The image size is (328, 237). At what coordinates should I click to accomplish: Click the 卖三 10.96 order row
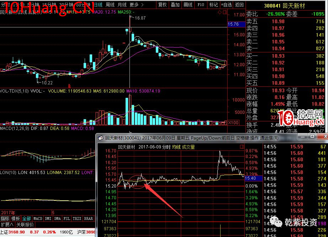click(285, 35)
